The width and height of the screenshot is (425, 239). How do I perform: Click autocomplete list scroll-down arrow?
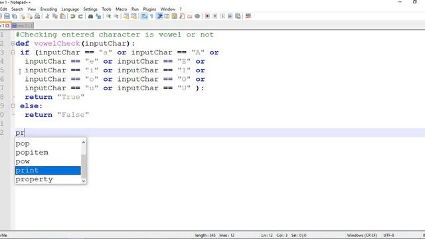pos(84,181)
